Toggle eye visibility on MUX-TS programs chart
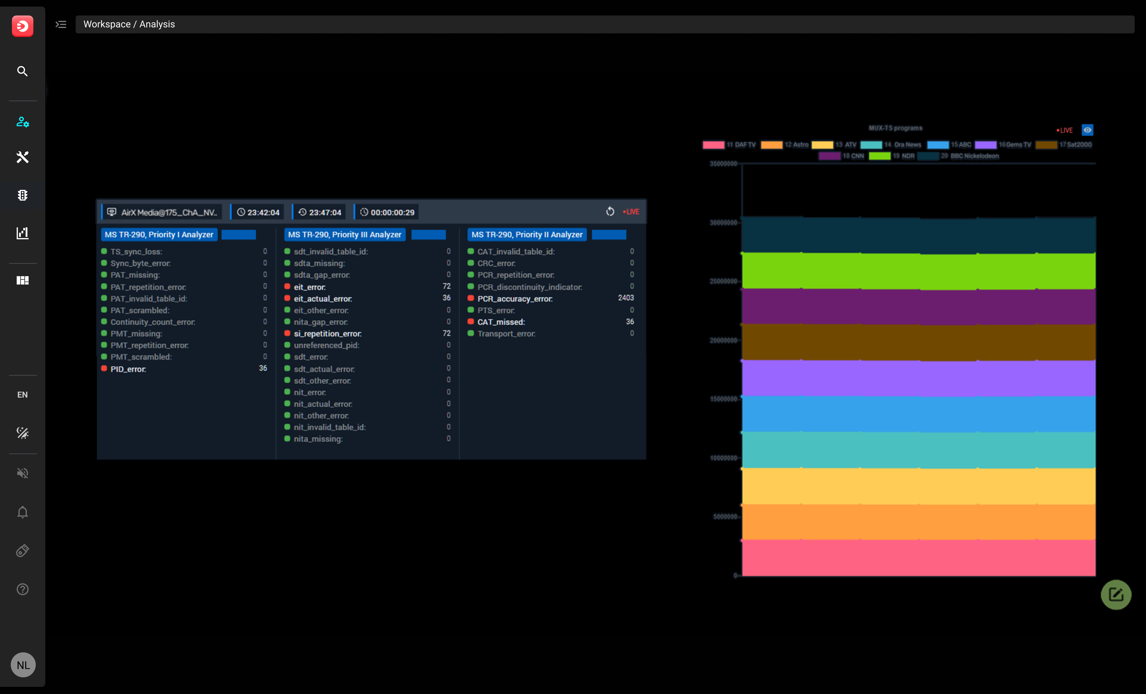Image resolution: width=1146 pixels, height=694 pixels. pos(1087,130)
